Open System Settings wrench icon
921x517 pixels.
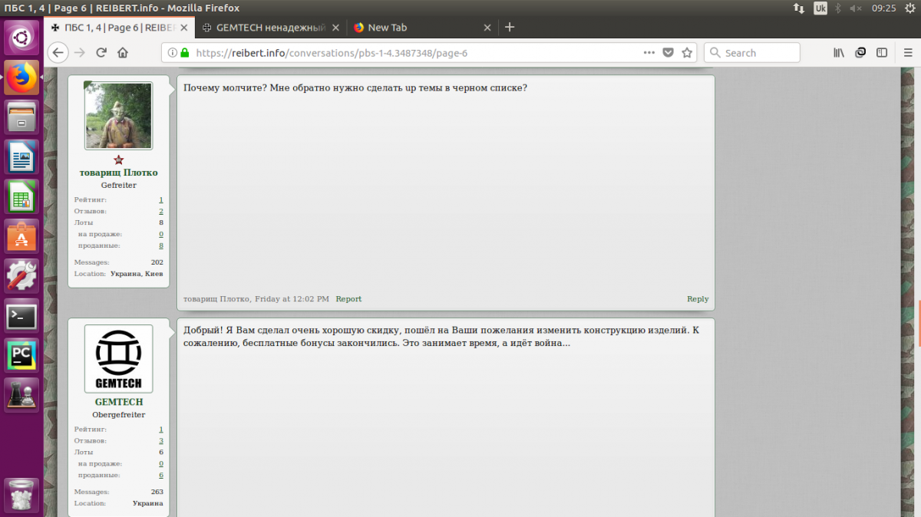tap(21, 276)
